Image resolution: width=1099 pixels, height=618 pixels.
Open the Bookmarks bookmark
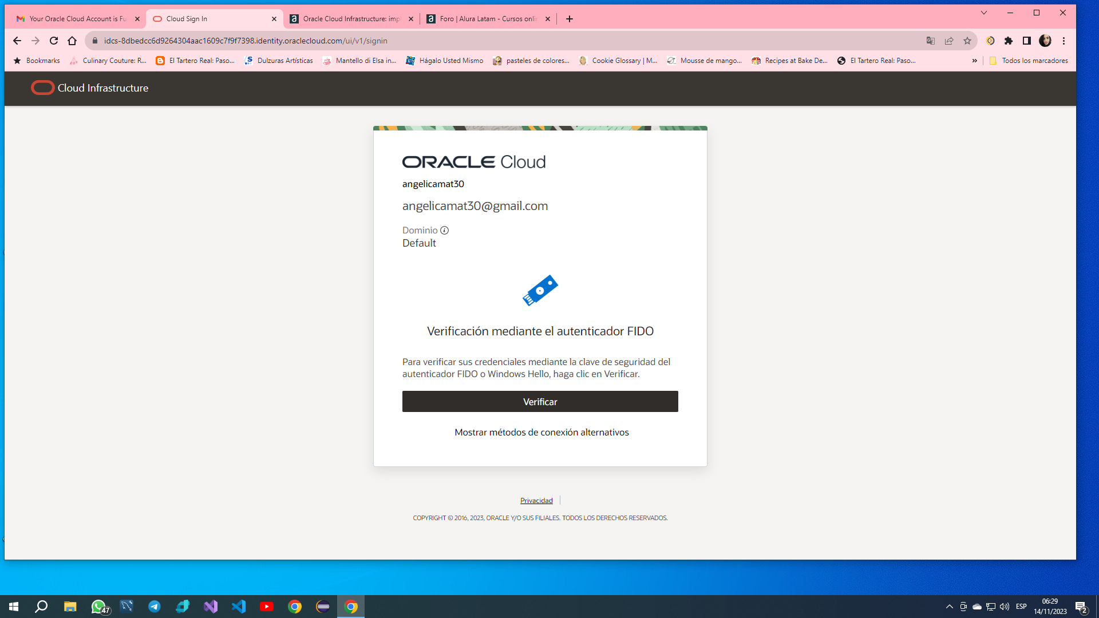point(37,61)
